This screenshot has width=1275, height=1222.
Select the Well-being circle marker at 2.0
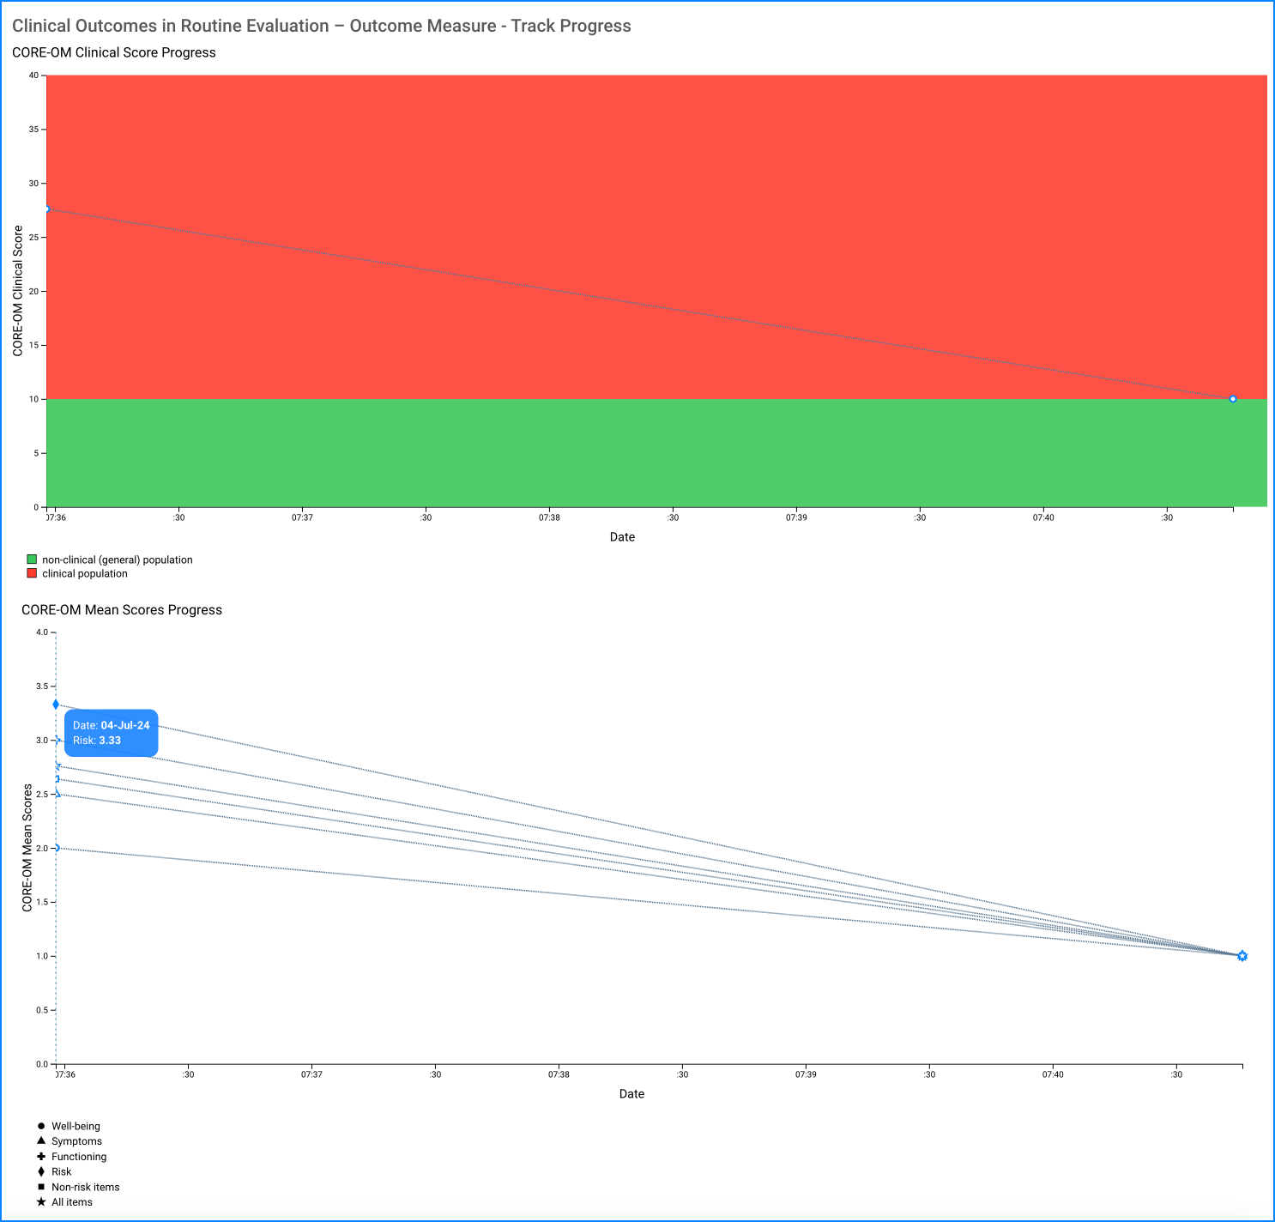(56, 848)
